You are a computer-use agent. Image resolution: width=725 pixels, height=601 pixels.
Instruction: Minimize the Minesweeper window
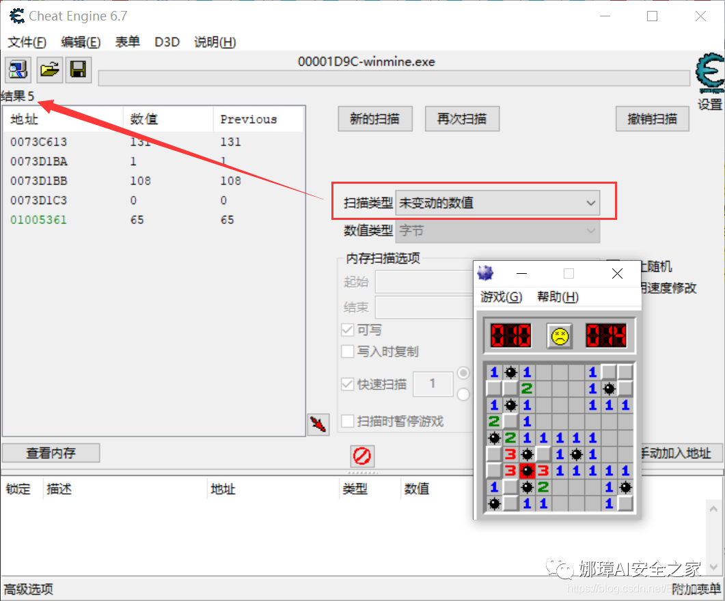(x=521, y=273)
